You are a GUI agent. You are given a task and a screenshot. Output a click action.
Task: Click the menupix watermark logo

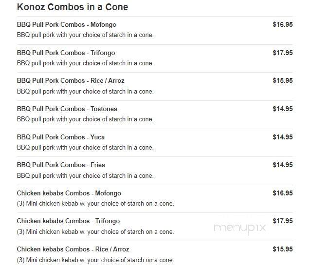click(240, 228)
